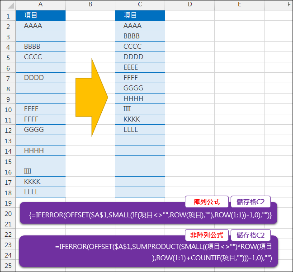293x272 pixels.
Task: Click cell DDDD in column A
Action: point(41,78)
